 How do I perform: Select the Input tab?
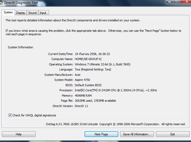tap(43, 13)
